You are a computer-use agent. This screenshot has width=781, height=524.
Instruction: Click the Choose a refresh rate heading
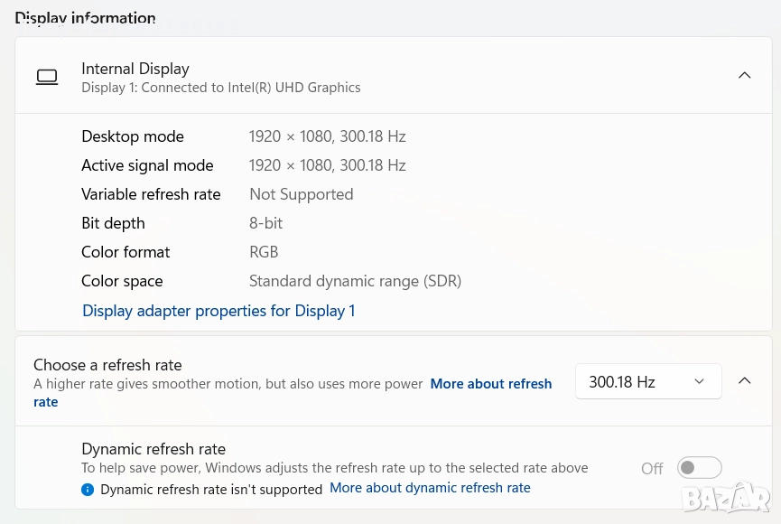pyautogui.click(x=107, y=365)
